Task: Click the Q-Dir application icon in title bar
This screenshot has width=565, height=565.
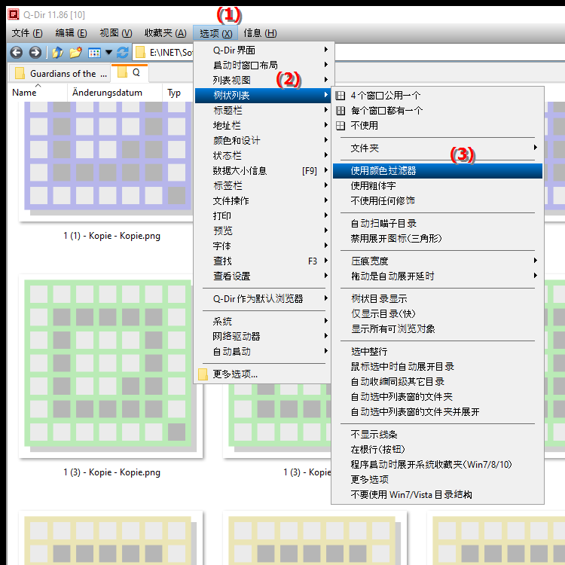Action: click(x=14, y=14)
